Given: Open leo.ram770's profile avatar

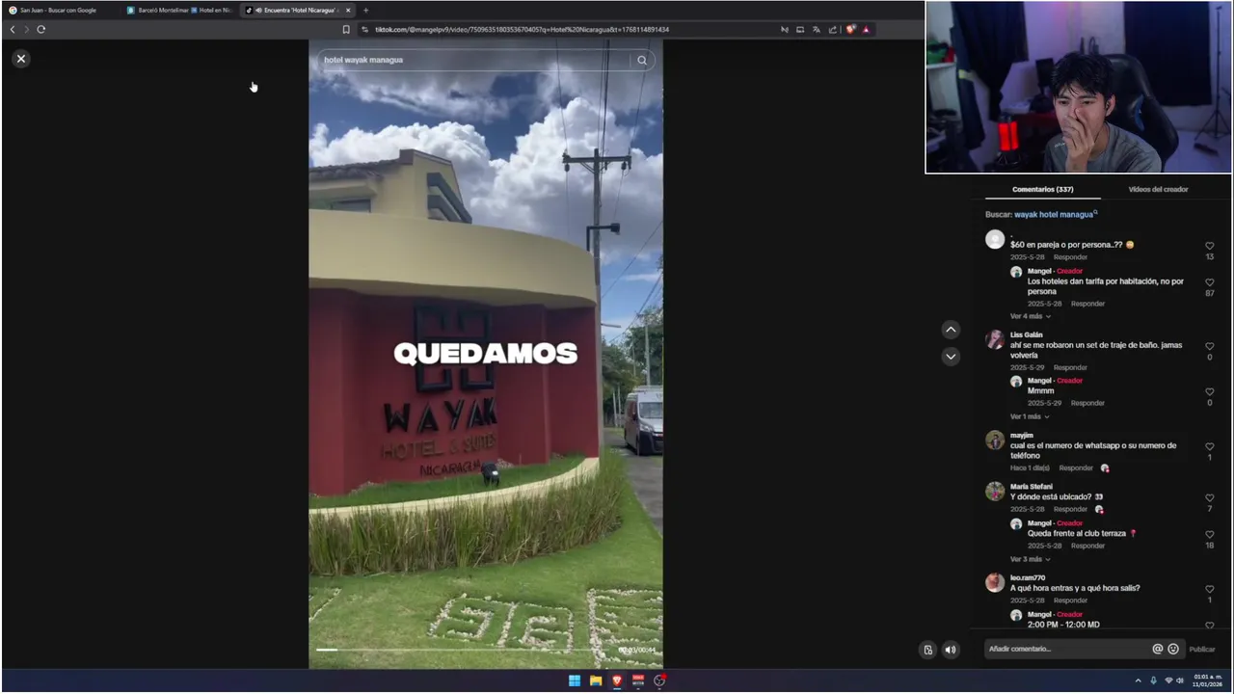Looking at the screenshot, I should pos(995,582).
